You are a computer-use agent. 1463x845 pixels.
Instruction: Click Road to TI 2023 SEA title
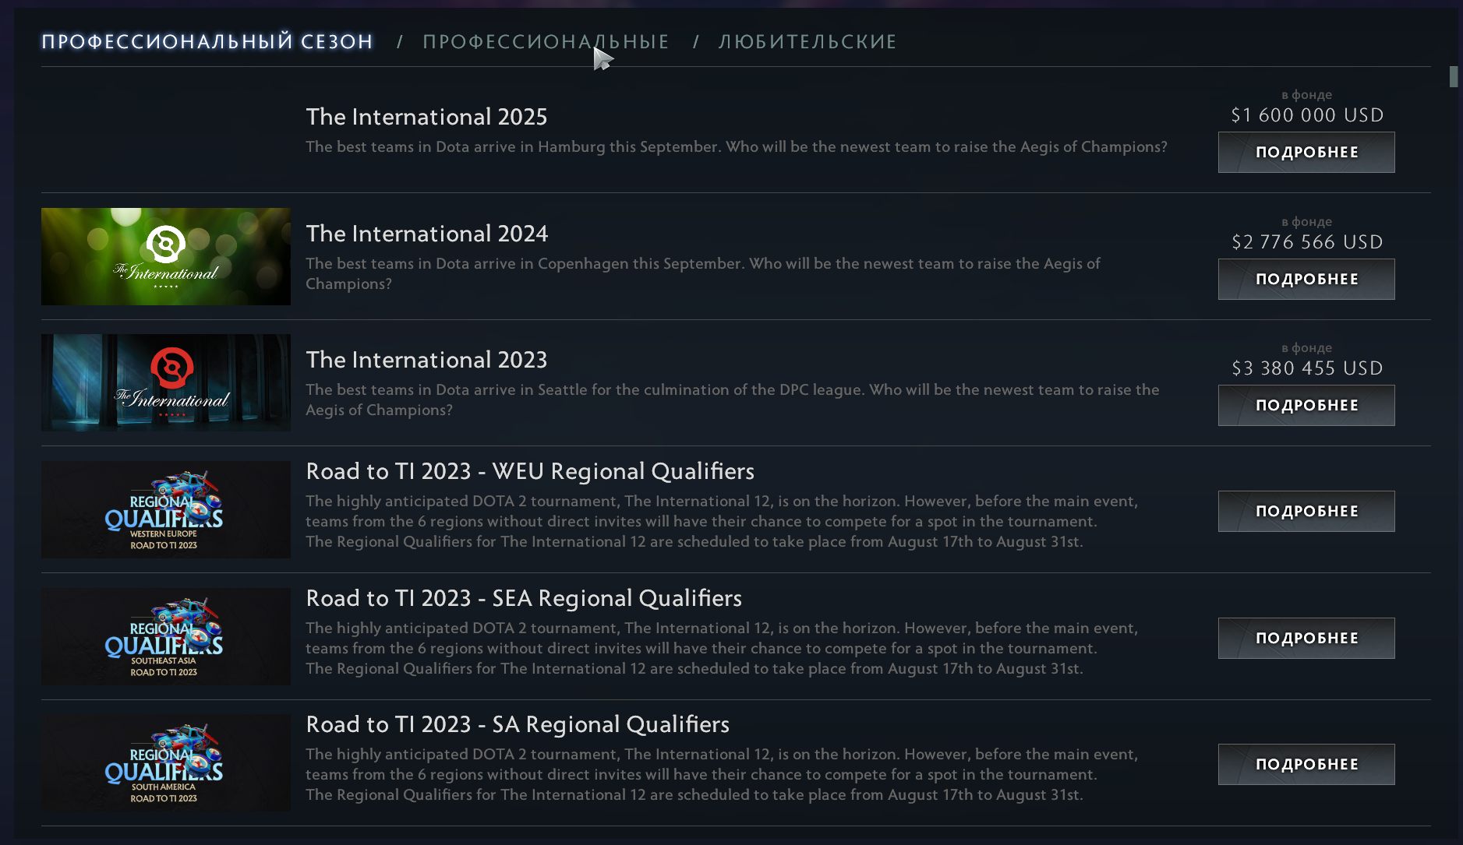524,598
